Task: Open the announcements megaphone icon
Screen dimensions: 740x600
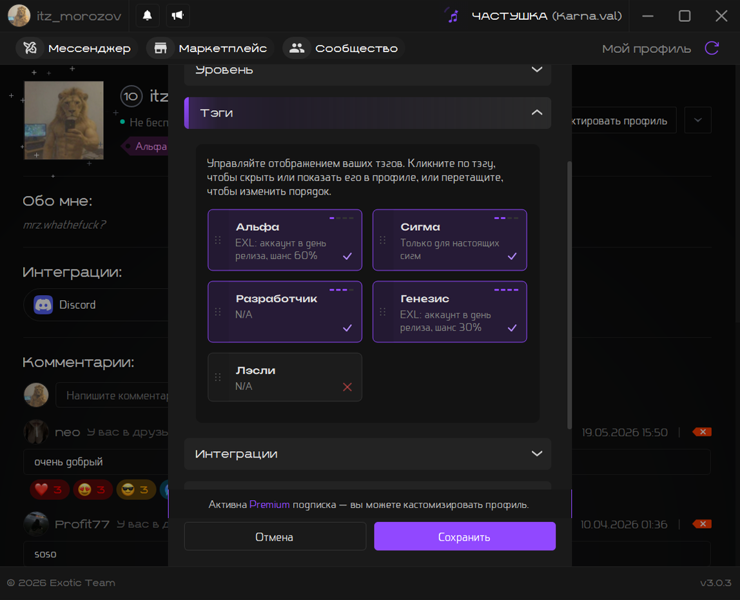Action: (x=178, y=15)
